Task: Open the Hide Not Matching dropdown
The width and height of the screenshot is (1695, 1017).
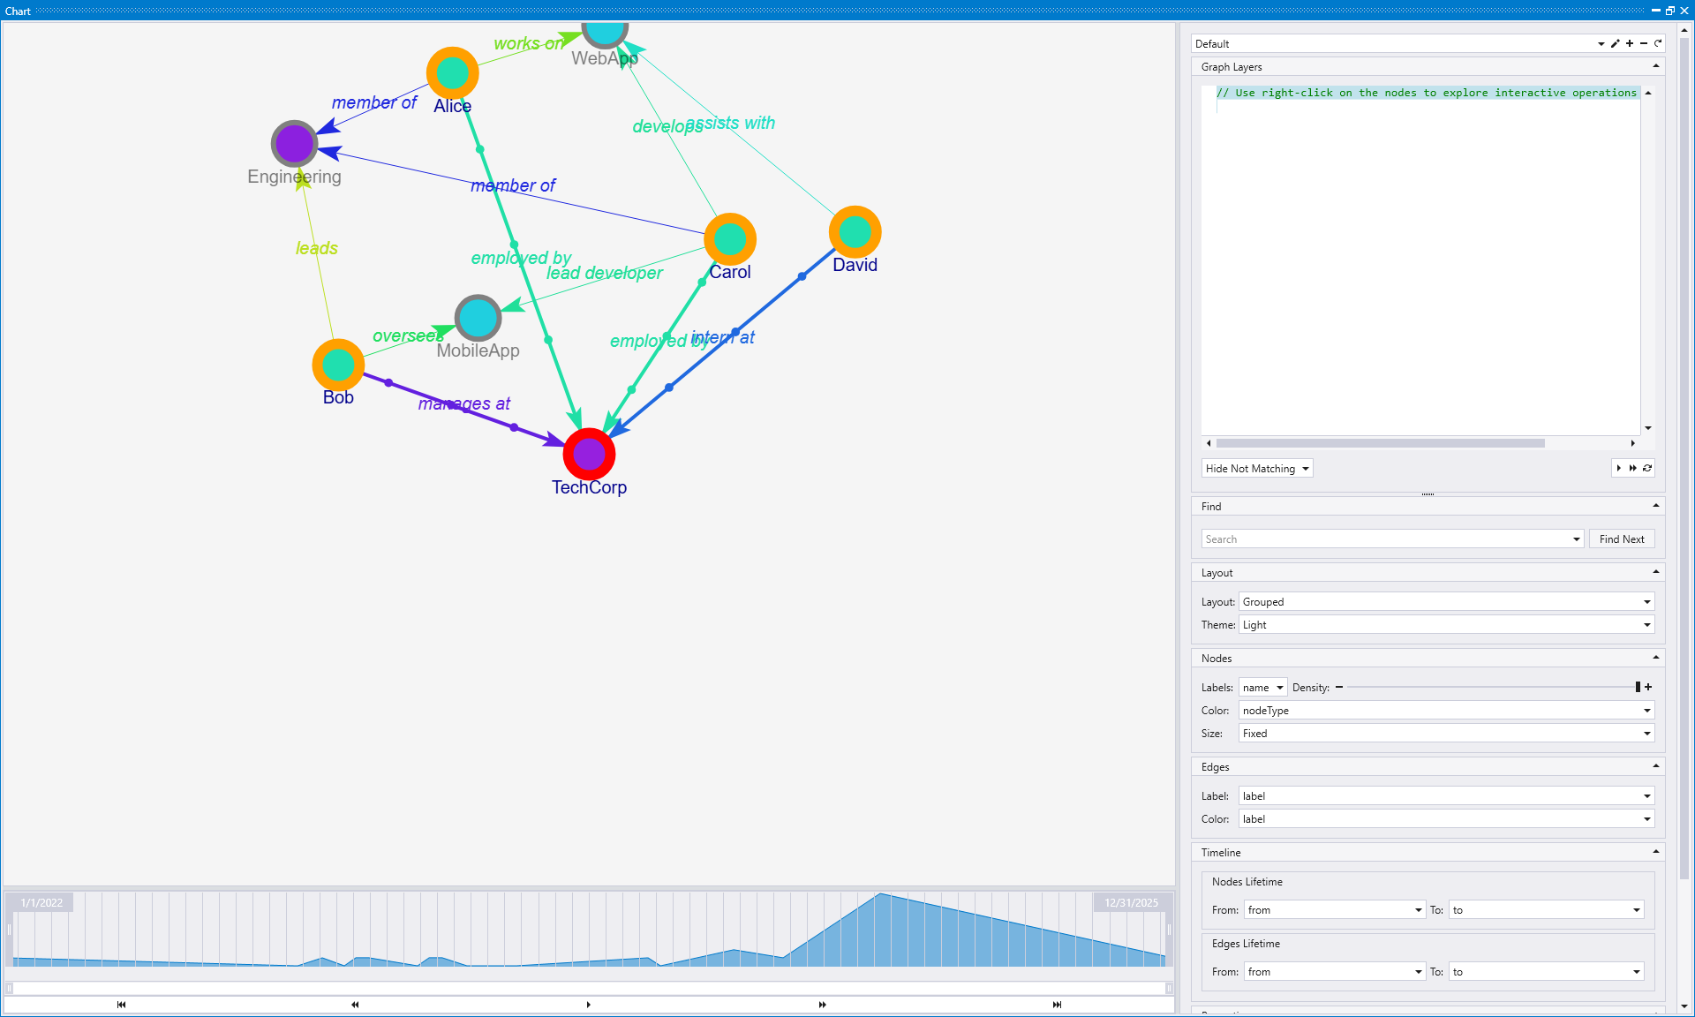Action: pyautogui.click(x=1256, y=468)
